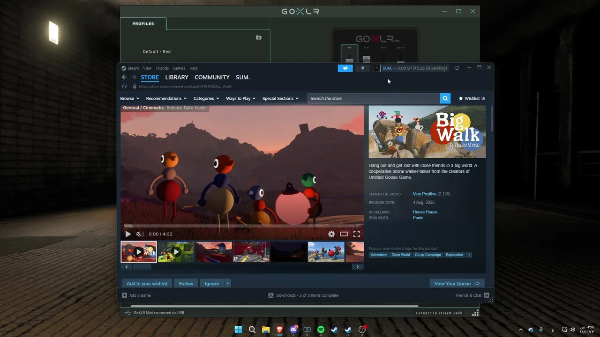Select the Adventure tag
Screen dimensions: 600x337
379,255
